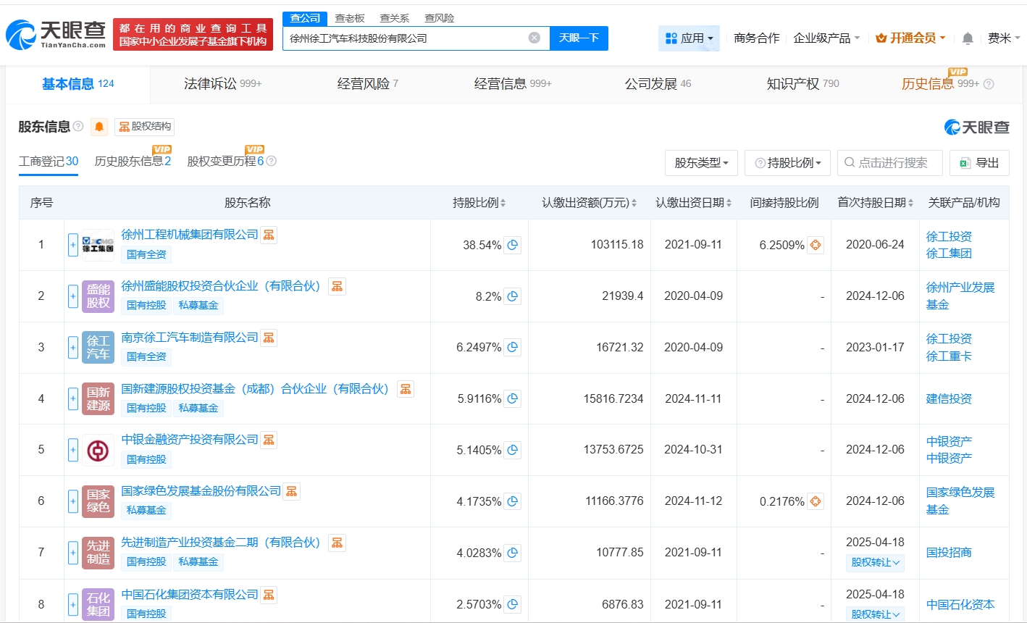The height and width of the screenshot is (623, 1027).
Task: Open 国新建源股权投资基金 shareholder link
Action: (255, 389)
